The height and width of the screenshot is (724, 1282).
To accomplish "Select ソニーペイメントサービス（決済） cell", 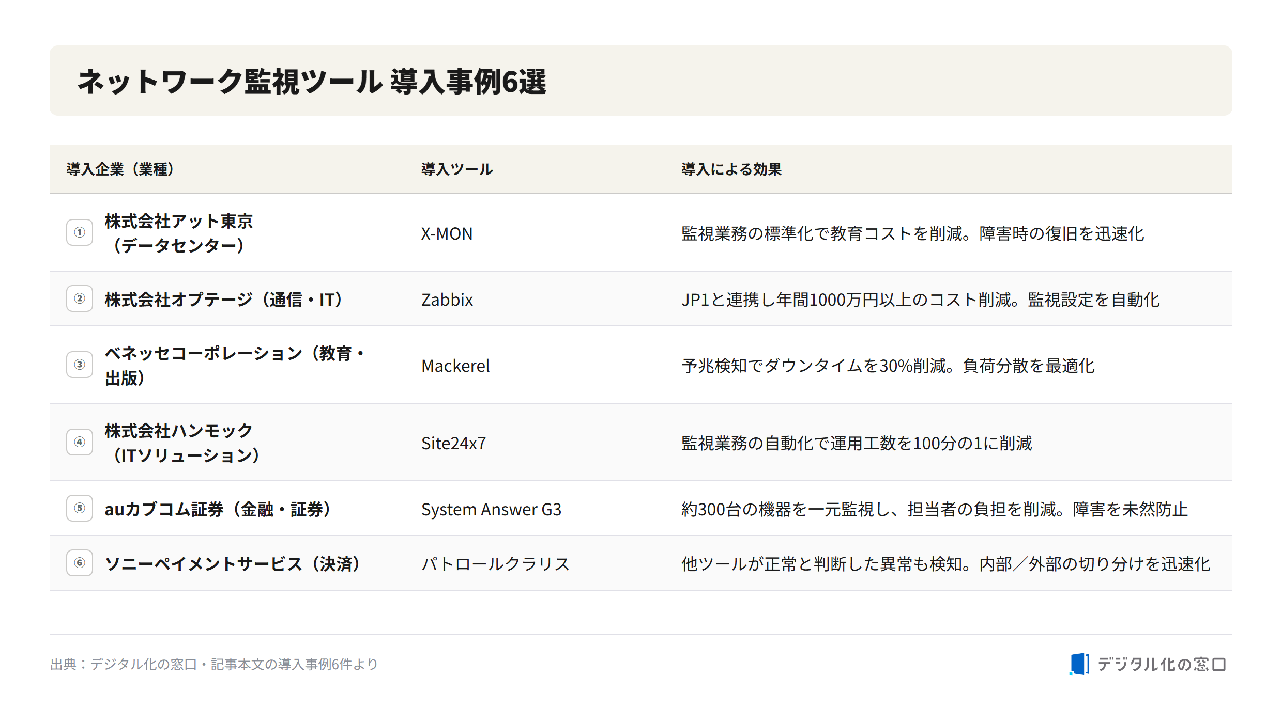I will (235, 564).
